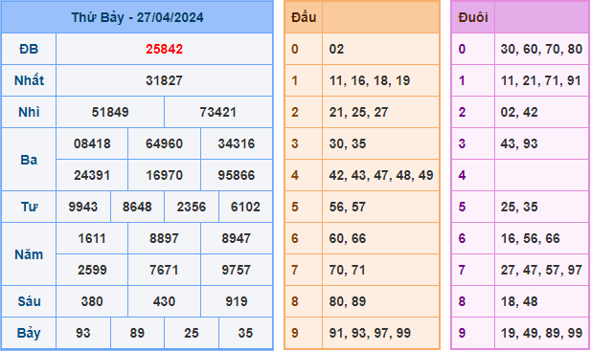Click the Ba row label

(x=29, y=160)
